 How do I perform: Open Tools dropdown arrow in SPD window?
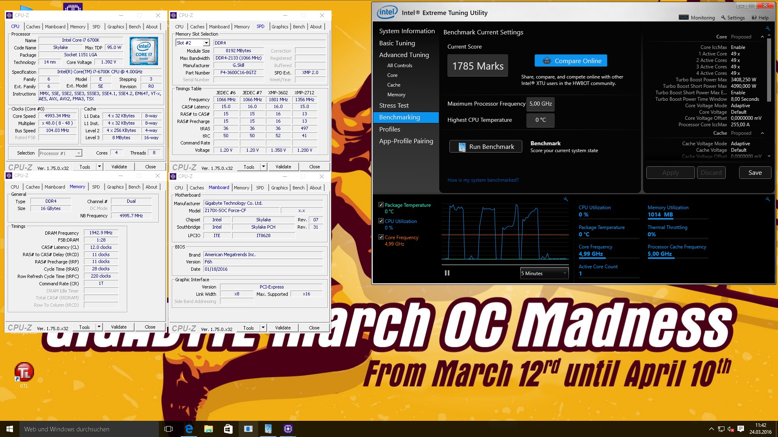[263, 167]
